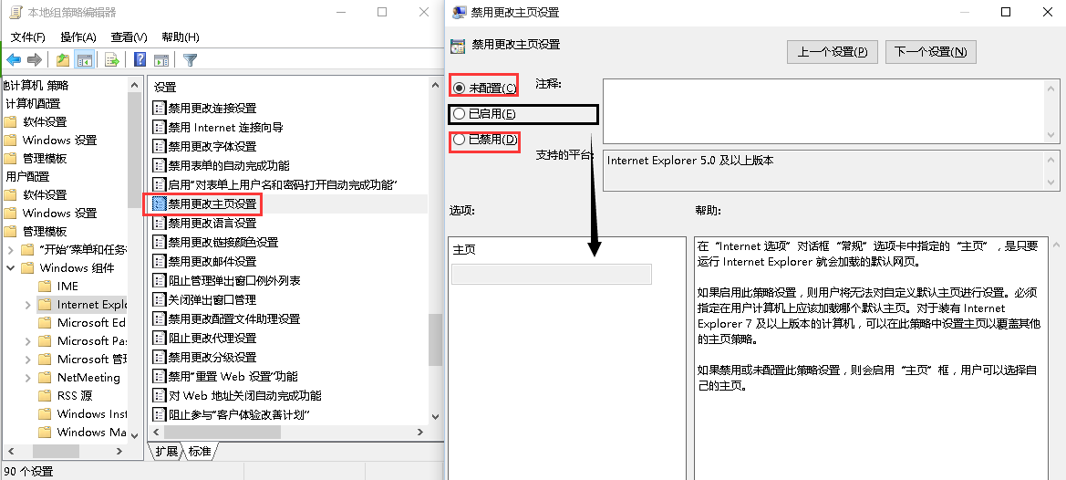Screen dimensions: 1066x480
Task: Select 启用"对表单上用户名和密码打开自动完成功能" setting
Action: tap(283, 184)
